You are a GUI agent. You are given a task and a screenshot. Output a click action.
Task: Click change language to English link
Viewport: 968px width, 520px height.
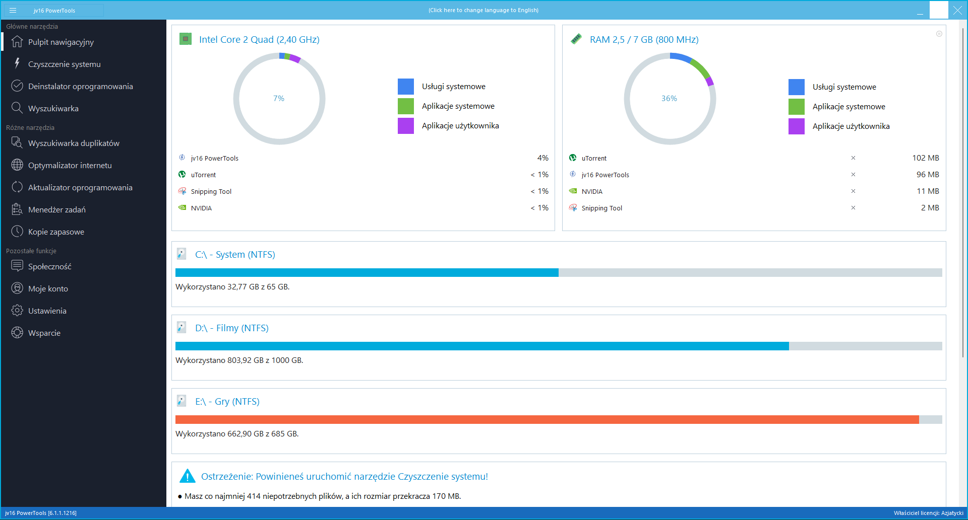(x=483, y=10)
